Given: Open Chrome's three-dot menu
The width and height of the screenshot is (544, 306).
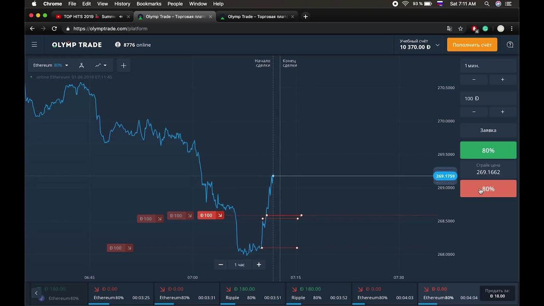Looking at the screenshot, I should point(512,28).
